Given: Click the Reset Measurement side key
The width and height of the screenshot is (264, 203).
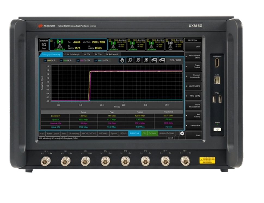Looking at the screenshot, I should pyautogui.click(x=193, y=106).
